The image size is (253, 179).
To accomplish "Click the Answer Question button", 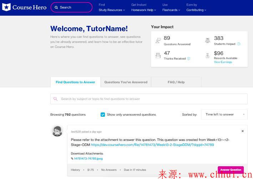I will [231, 170].
